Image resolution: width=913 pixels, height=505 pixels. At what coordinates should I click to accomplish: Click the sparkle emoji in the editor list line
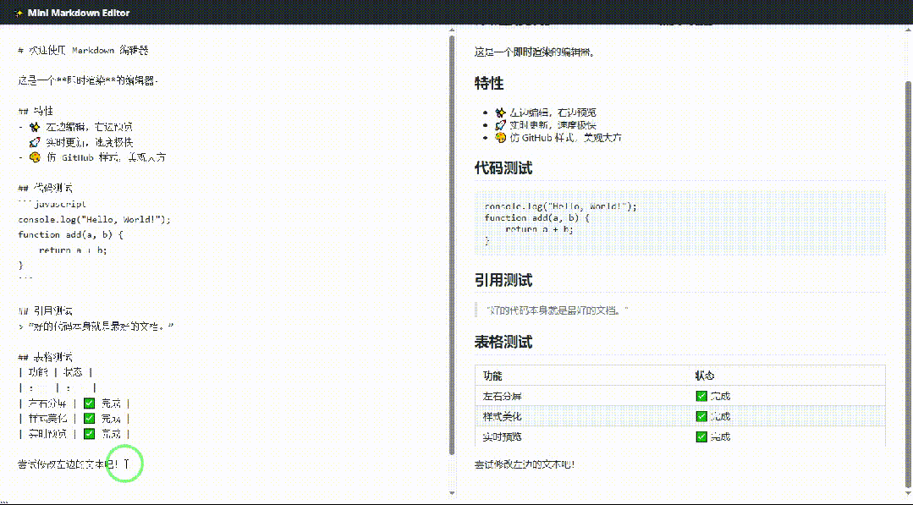[x=35, y=127]
